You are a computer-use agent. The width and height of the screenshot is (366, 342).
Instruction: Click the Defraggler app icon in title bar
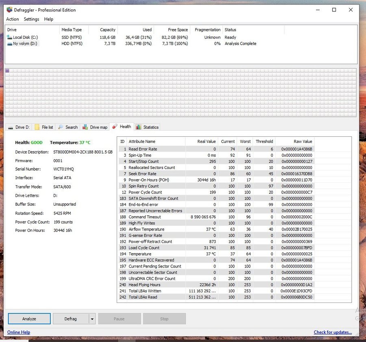[x=9, y=10]
